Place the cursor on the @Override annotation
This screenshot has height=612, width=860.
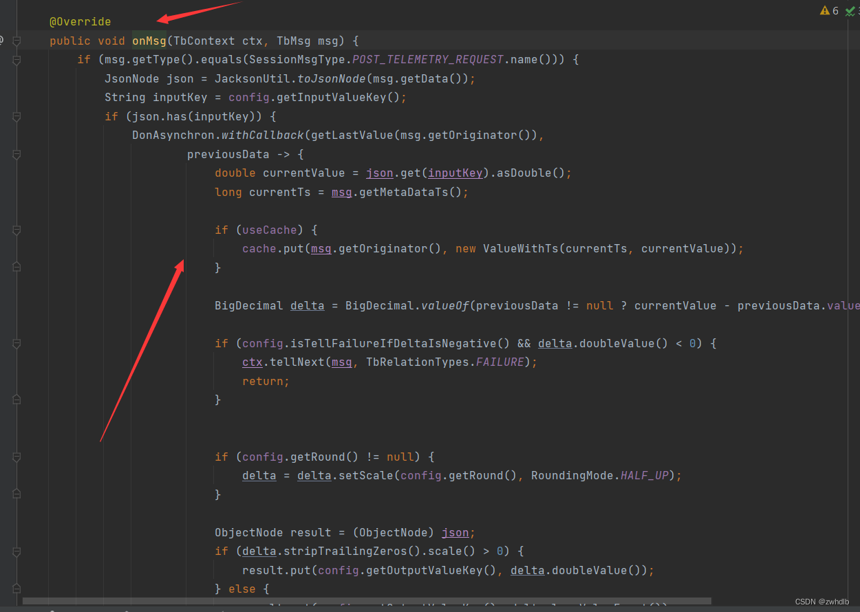(80, 22)
